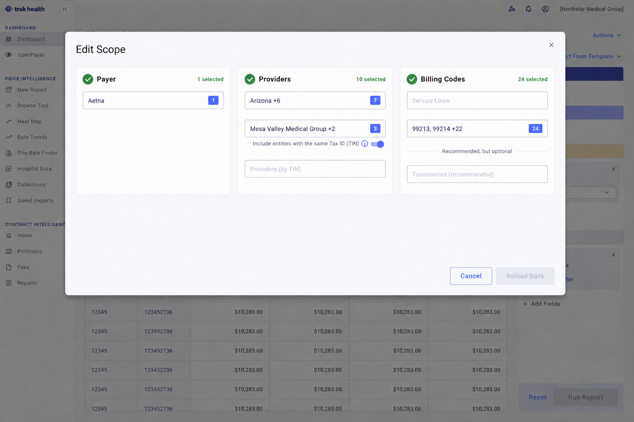The height and width of the screenshot is (422, 634).
Task: Open Heat Map page
Action: coord(30,122)
